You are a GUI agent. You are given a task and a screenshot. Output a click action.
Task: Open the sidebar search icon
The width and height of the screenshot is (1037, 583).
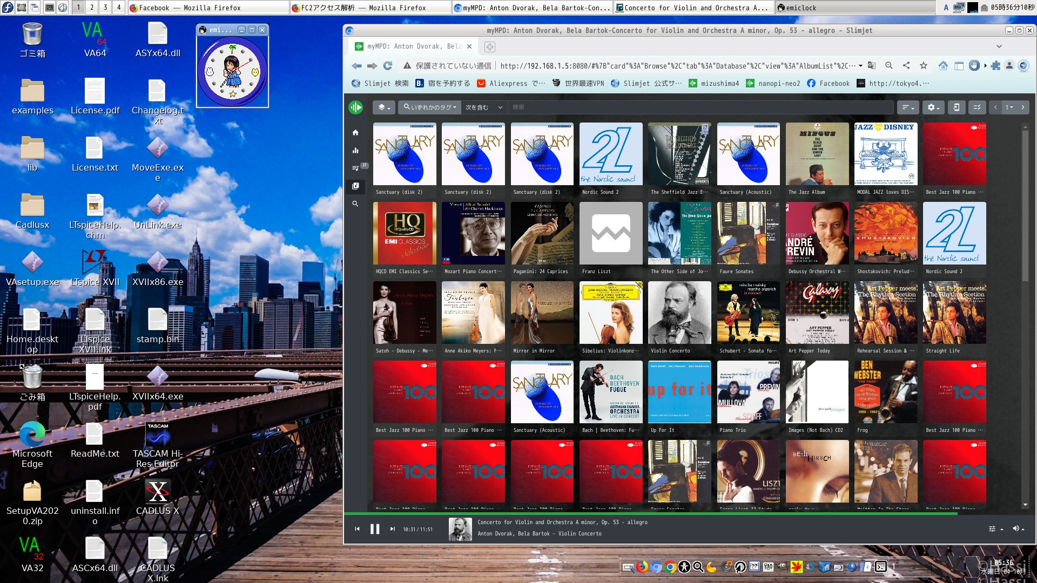(355, 204)
